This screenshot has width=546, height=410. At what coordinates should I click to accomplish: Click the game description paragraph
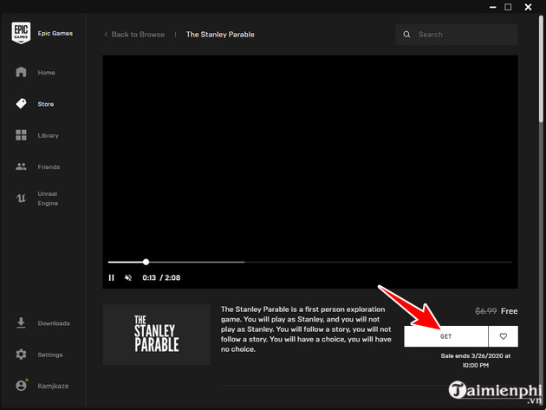coord(306,329)
